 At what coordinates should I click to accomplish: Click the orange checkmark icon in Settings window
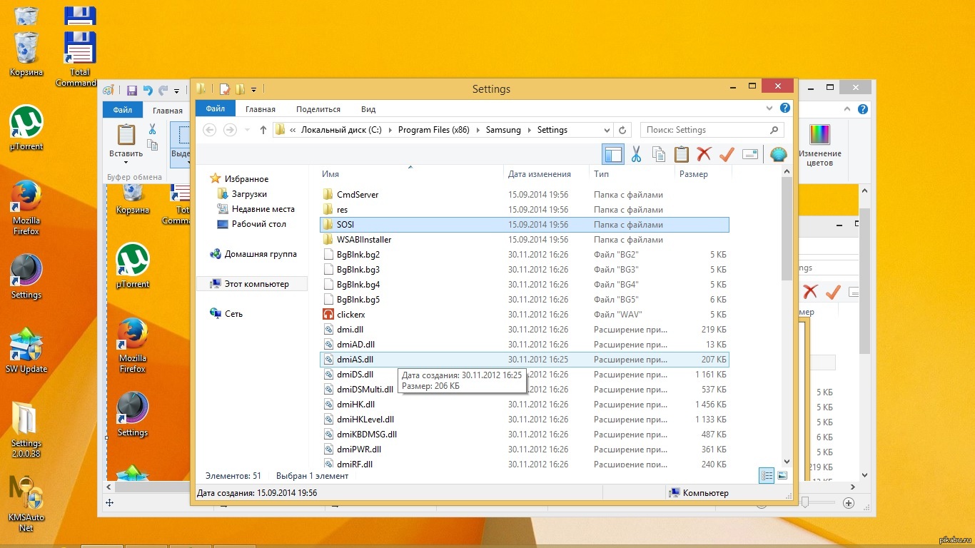(727, 154)
